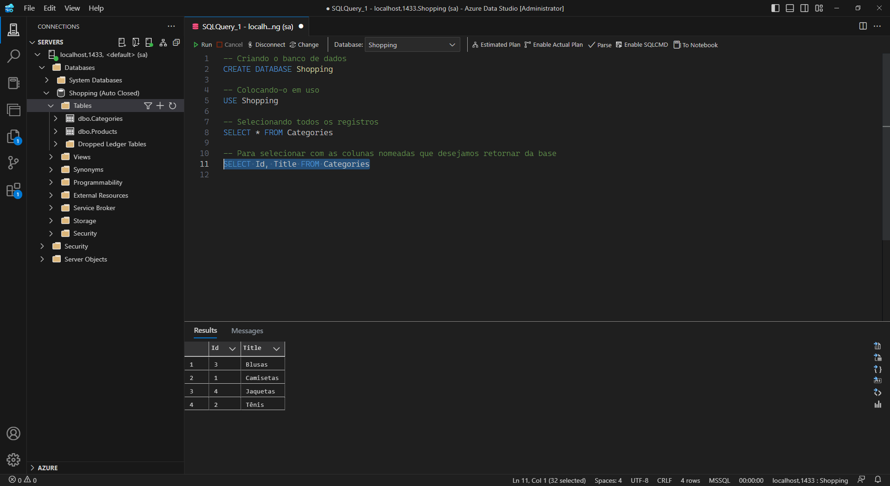Open the File menu
Image resolution: width=890 pixels, height=486 pixels.
29,8
